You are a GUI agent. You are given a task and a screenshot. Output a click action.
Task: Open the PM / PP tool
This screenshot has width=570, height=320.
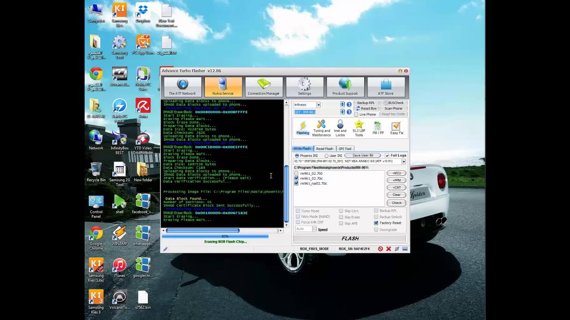tap(378, 128)
